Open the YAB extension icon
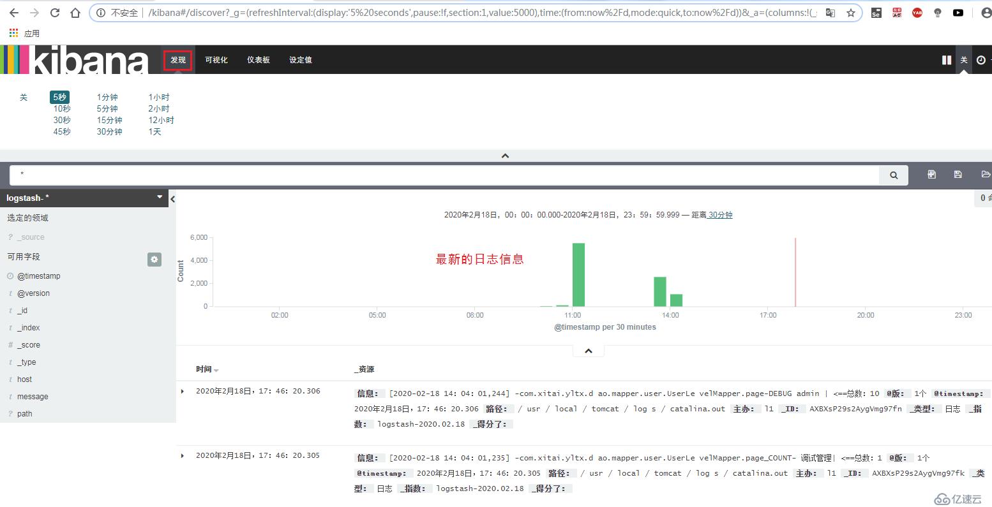Image resolution: width=992 pixels, height=507 pixels. (917, 13)
